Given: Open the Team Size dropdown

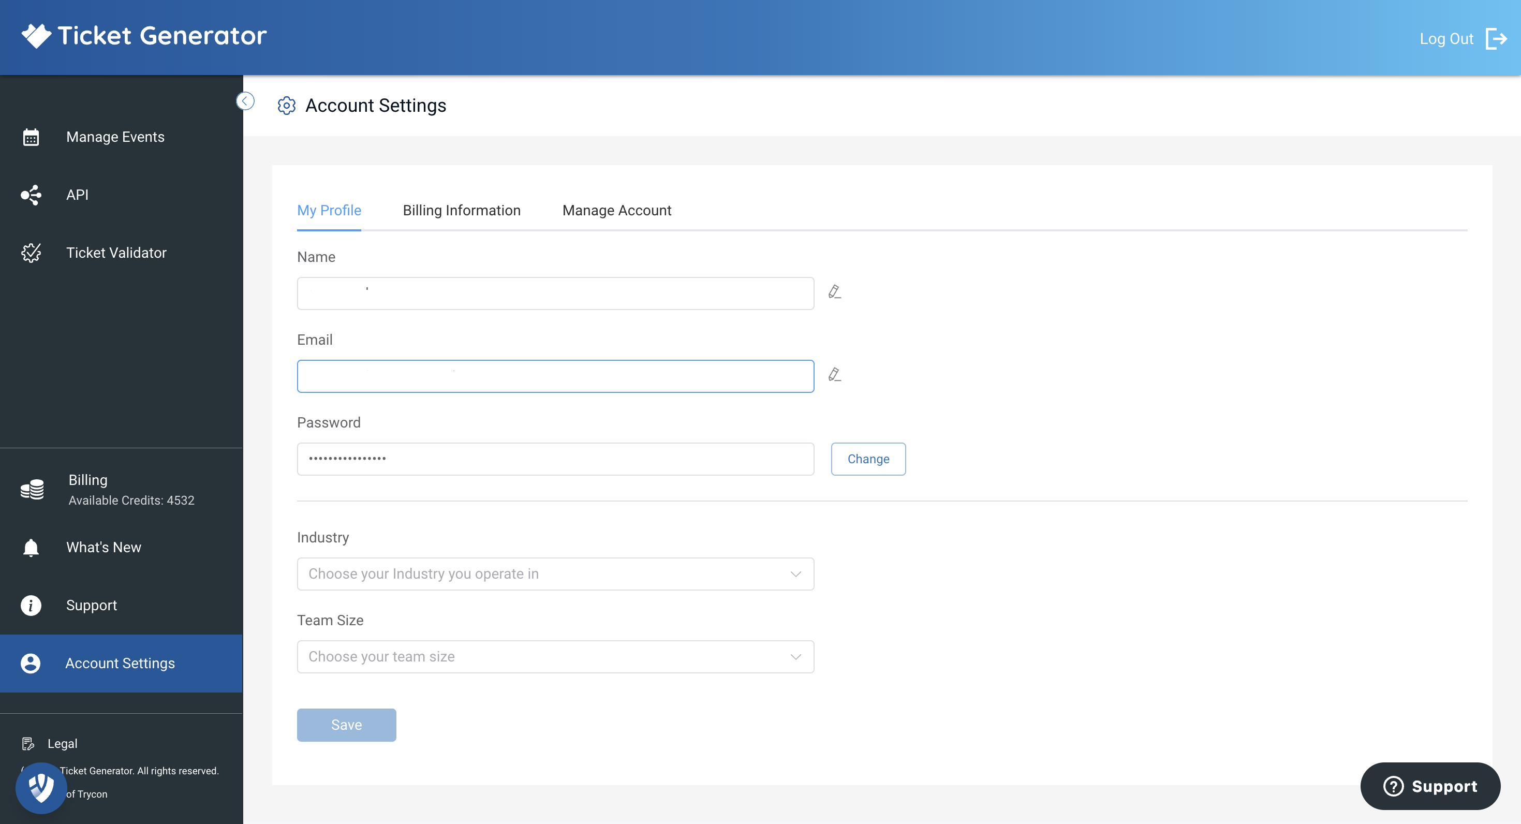Looking at the screenshot, I should [x=555, y=657].
